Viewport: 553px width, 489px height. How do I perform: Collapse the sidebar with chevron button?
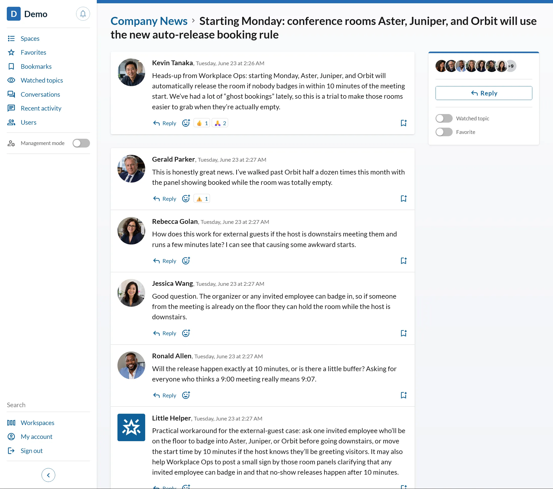[48, 475]
